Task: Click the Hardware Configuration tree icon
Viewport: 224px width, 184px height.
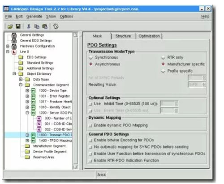Action: coord(14,46)
